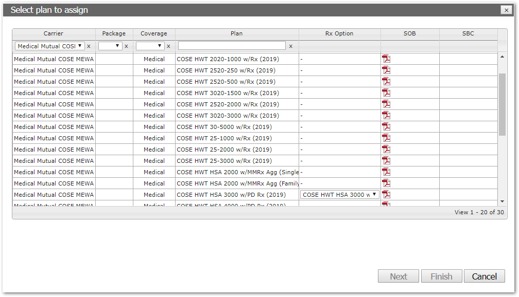Open SOB PDF for COSE HWT 25-2000 w/Rx
The height and width of the screenshot is (297, 519).
point(386,149)
